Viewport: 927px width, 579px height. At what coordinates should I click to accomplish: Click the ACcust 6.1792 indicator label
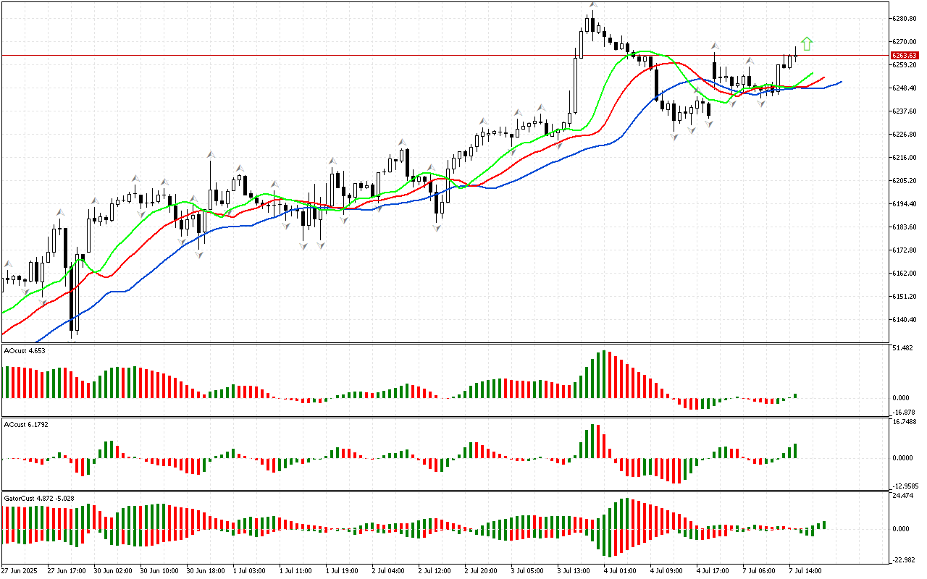[26, 425]
